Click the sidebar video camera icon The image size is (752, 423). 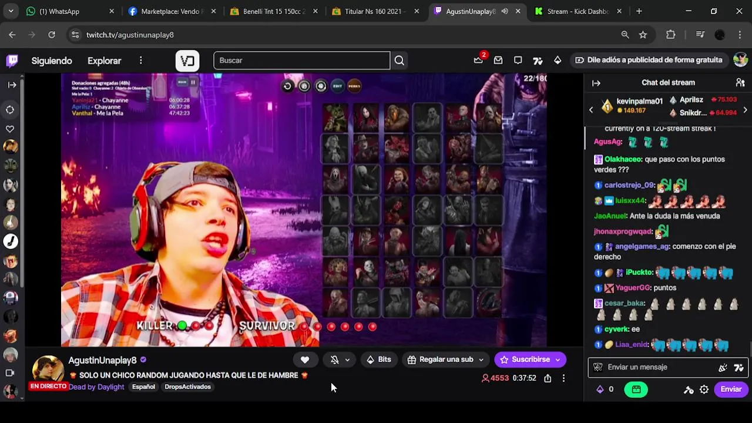[x=10, y=372]
